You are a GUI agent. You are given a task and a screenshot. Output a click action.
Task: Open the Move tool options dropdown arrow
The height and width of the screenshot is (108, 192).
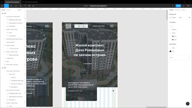point(8,6)
